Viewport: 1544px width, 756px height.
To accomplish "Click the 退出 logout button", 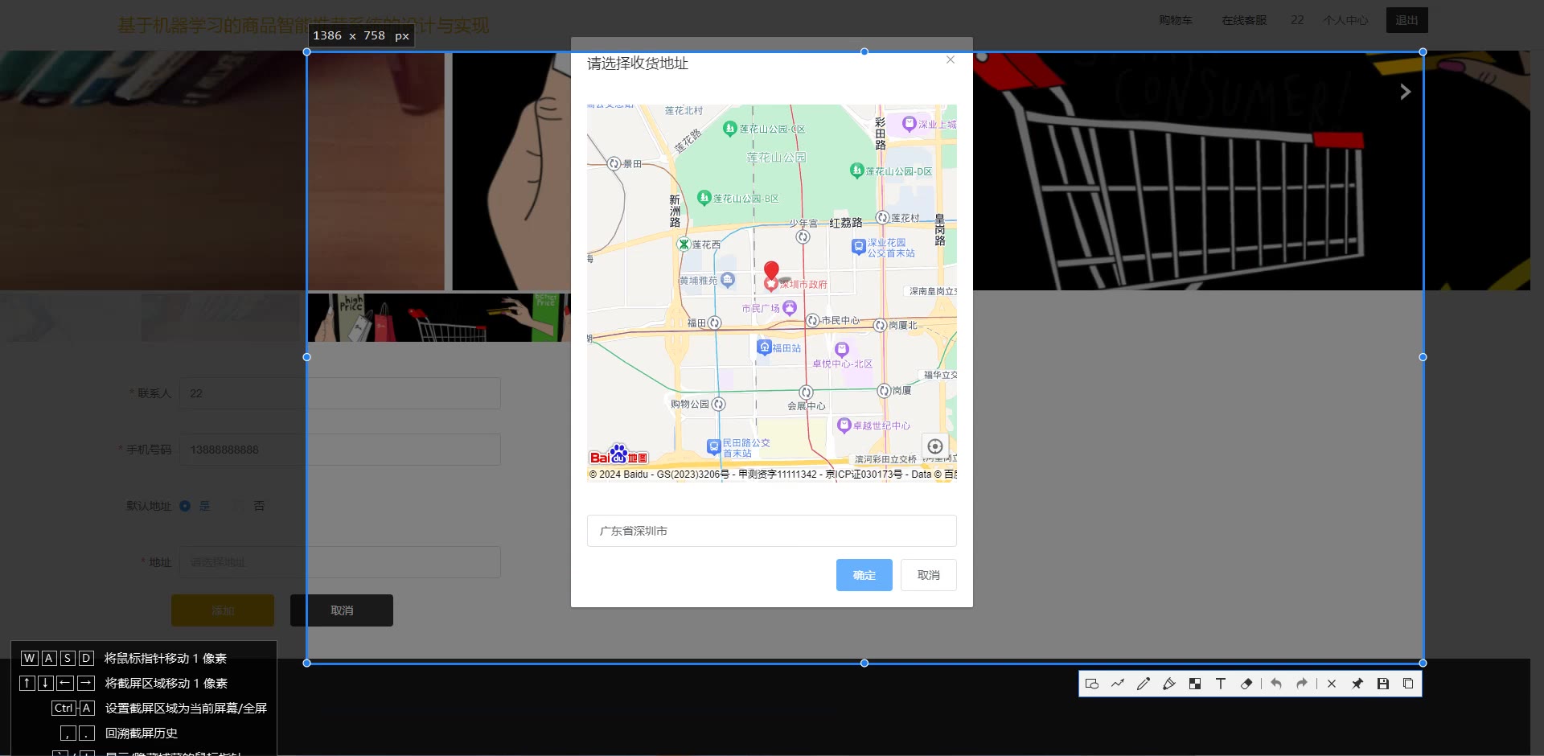I will coord(1407,20).
